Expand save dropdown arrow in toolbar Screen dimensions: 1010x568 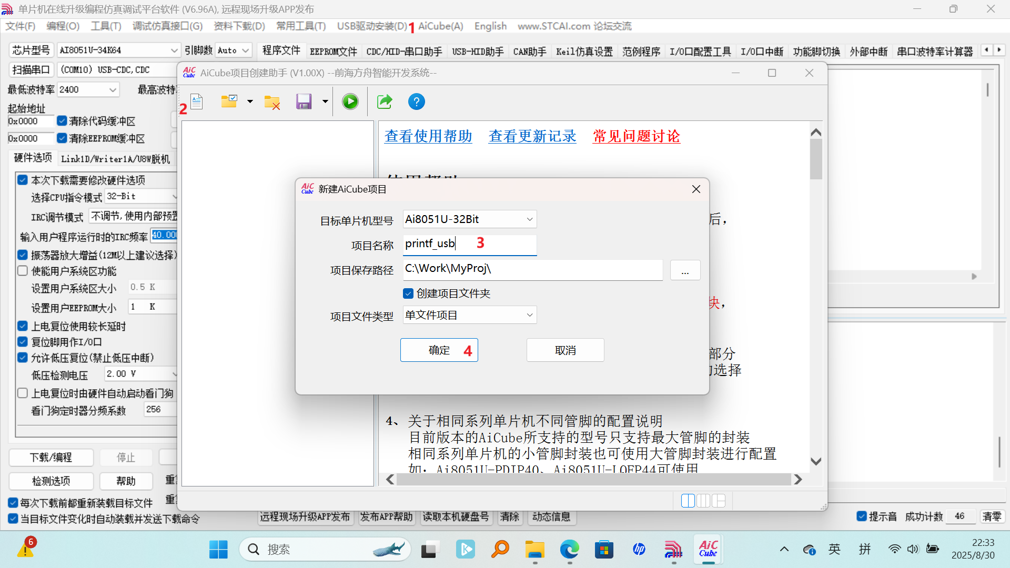[325, 102]
